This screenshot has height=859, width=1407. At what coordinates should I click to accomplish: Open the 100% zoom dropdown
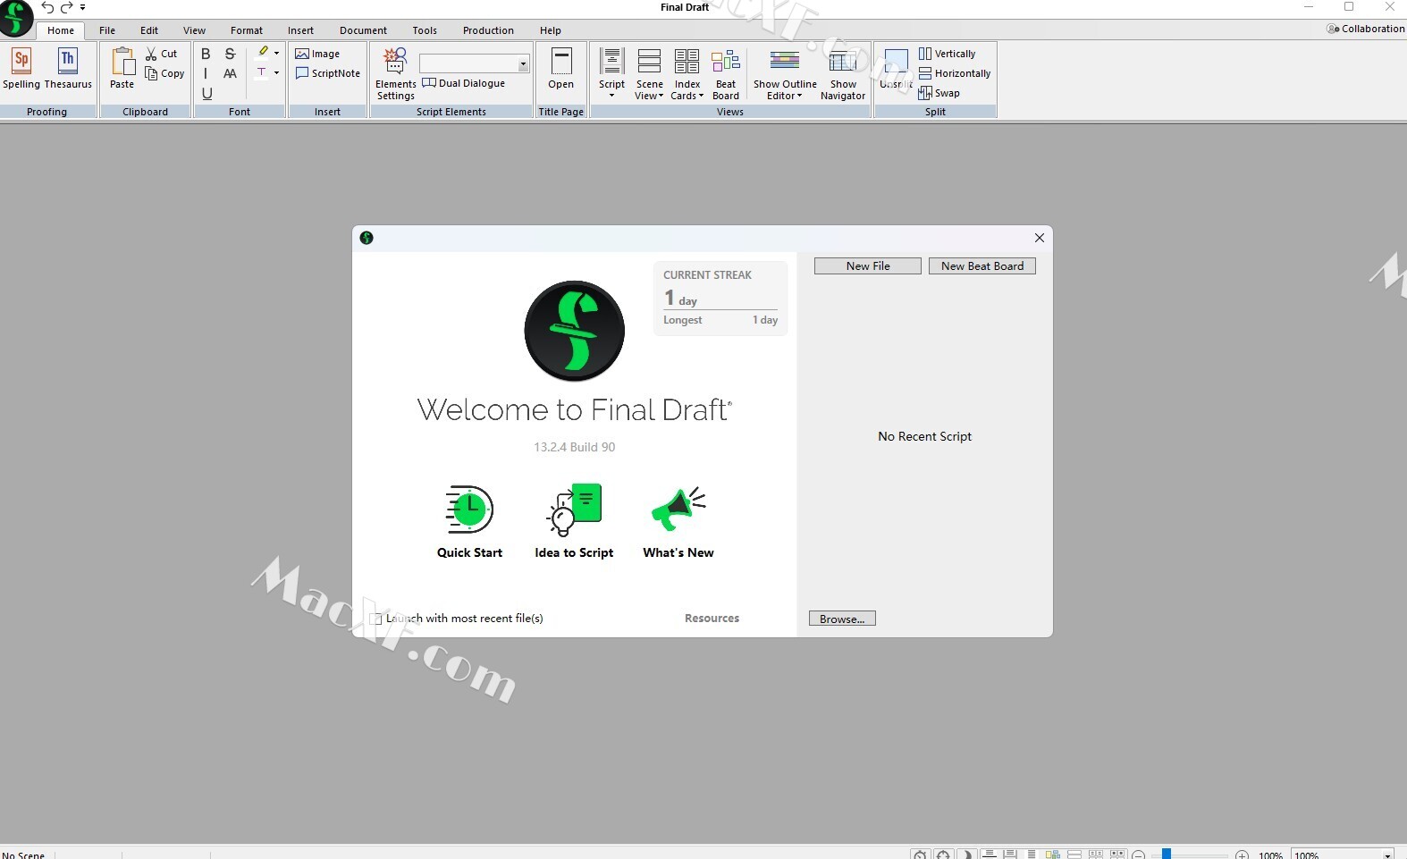coord(1342,855)
